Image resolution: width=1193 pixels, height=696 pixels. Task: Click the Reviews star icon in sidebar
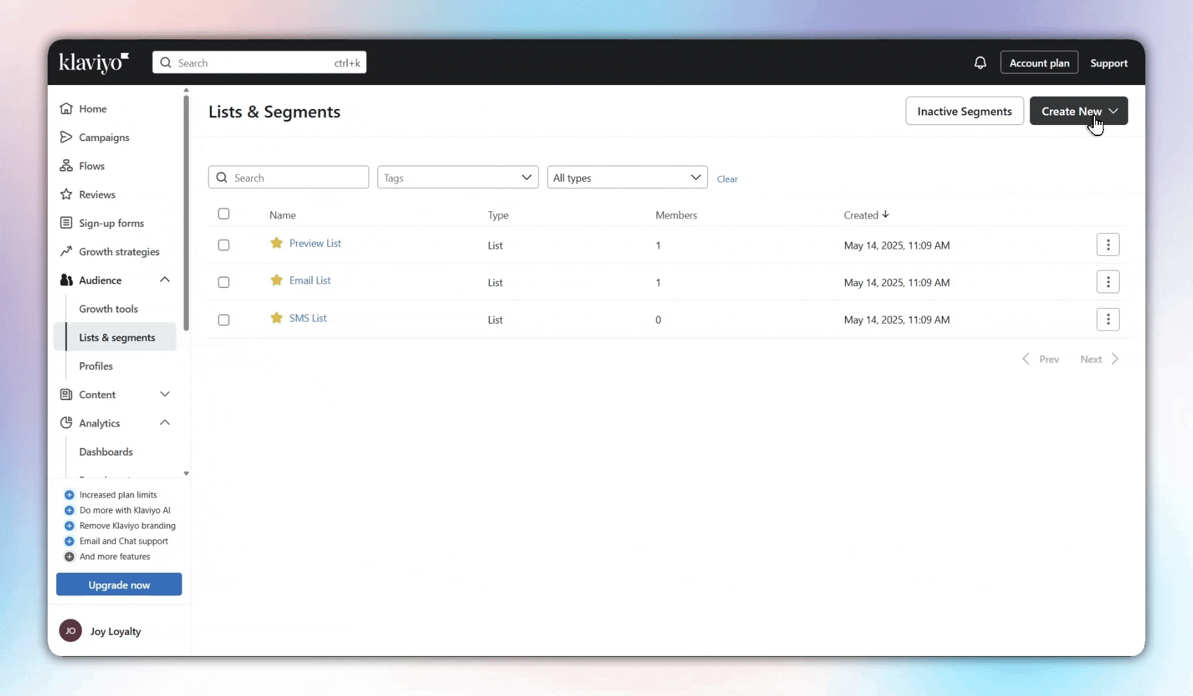(66, 195)
